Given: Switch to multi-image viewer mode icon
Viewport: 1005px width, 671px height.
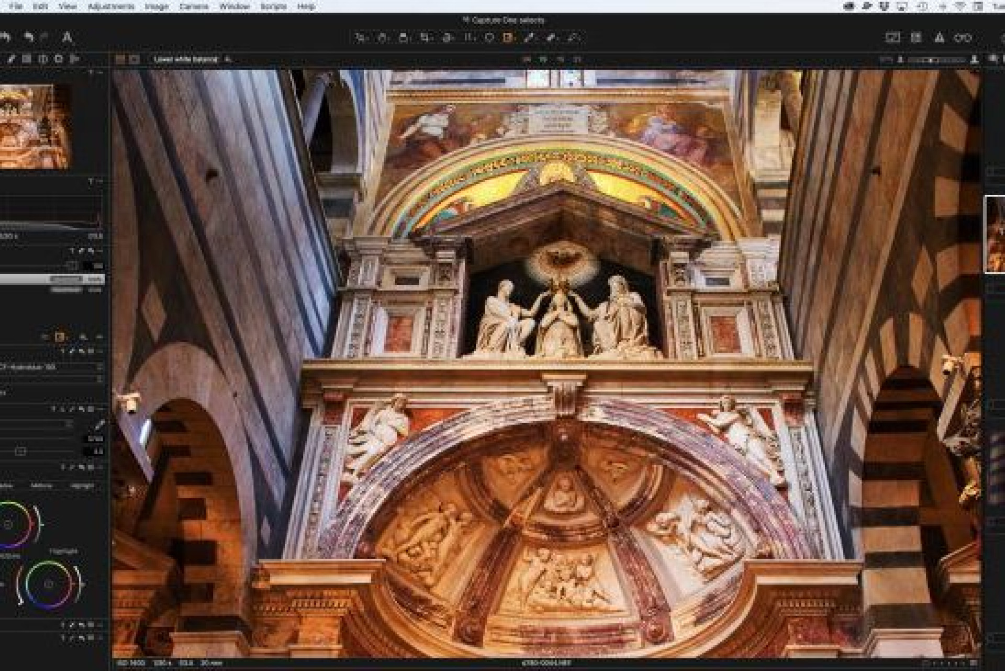Looking at the screenshot, I should pos(120,59).
